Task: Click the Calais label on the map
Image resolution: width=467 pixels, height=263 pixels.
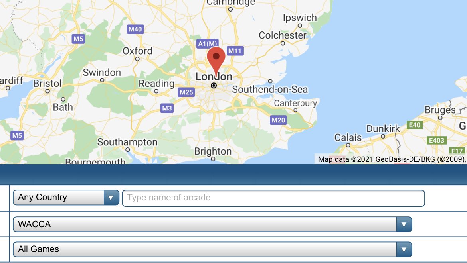Action: pyautogui.click(x=348, y=137)
